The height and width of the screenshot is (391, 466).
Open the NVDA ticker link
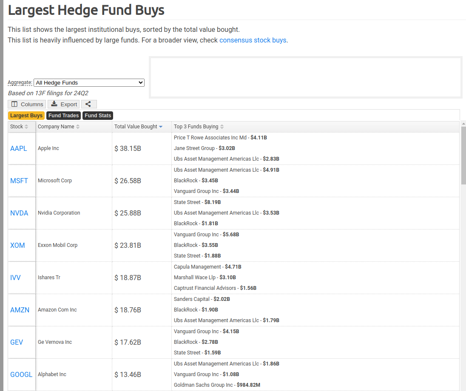tap(19, 213)
